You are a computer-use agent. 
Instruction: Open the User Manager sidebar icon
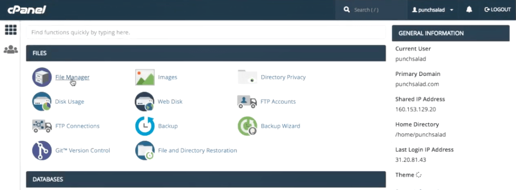point(11,50)
